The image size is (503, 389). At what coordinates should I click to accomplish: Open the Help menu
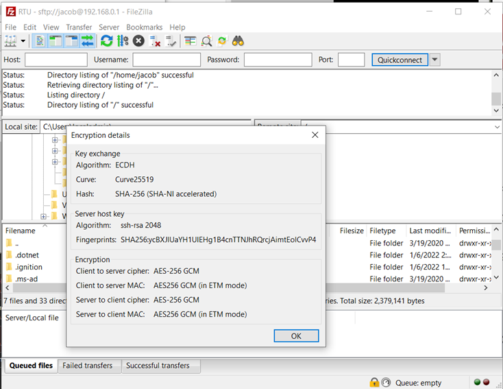point(177,27)
